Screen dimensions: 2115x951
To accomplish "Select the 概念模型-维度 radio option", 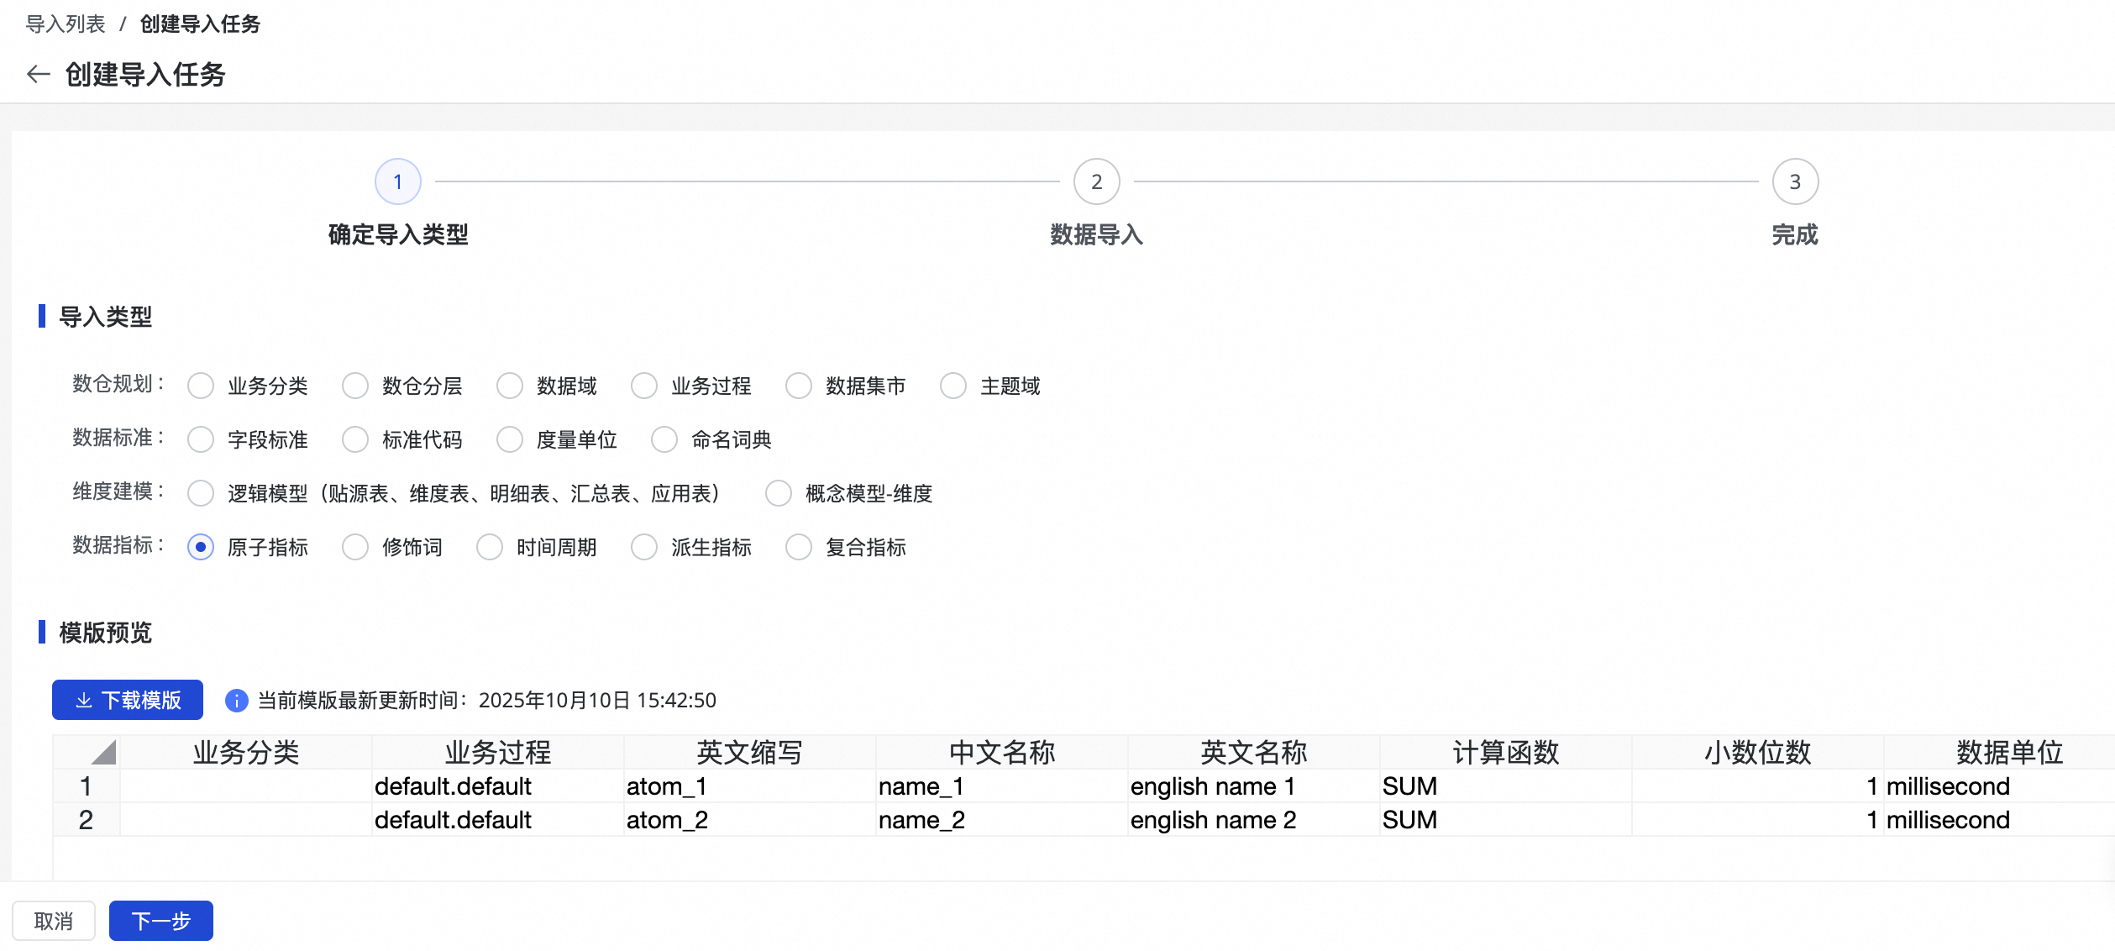I will [777, 494].
